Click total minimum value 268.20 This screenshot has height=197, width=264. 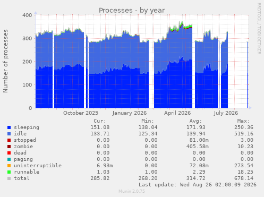[x=148, y=178]
